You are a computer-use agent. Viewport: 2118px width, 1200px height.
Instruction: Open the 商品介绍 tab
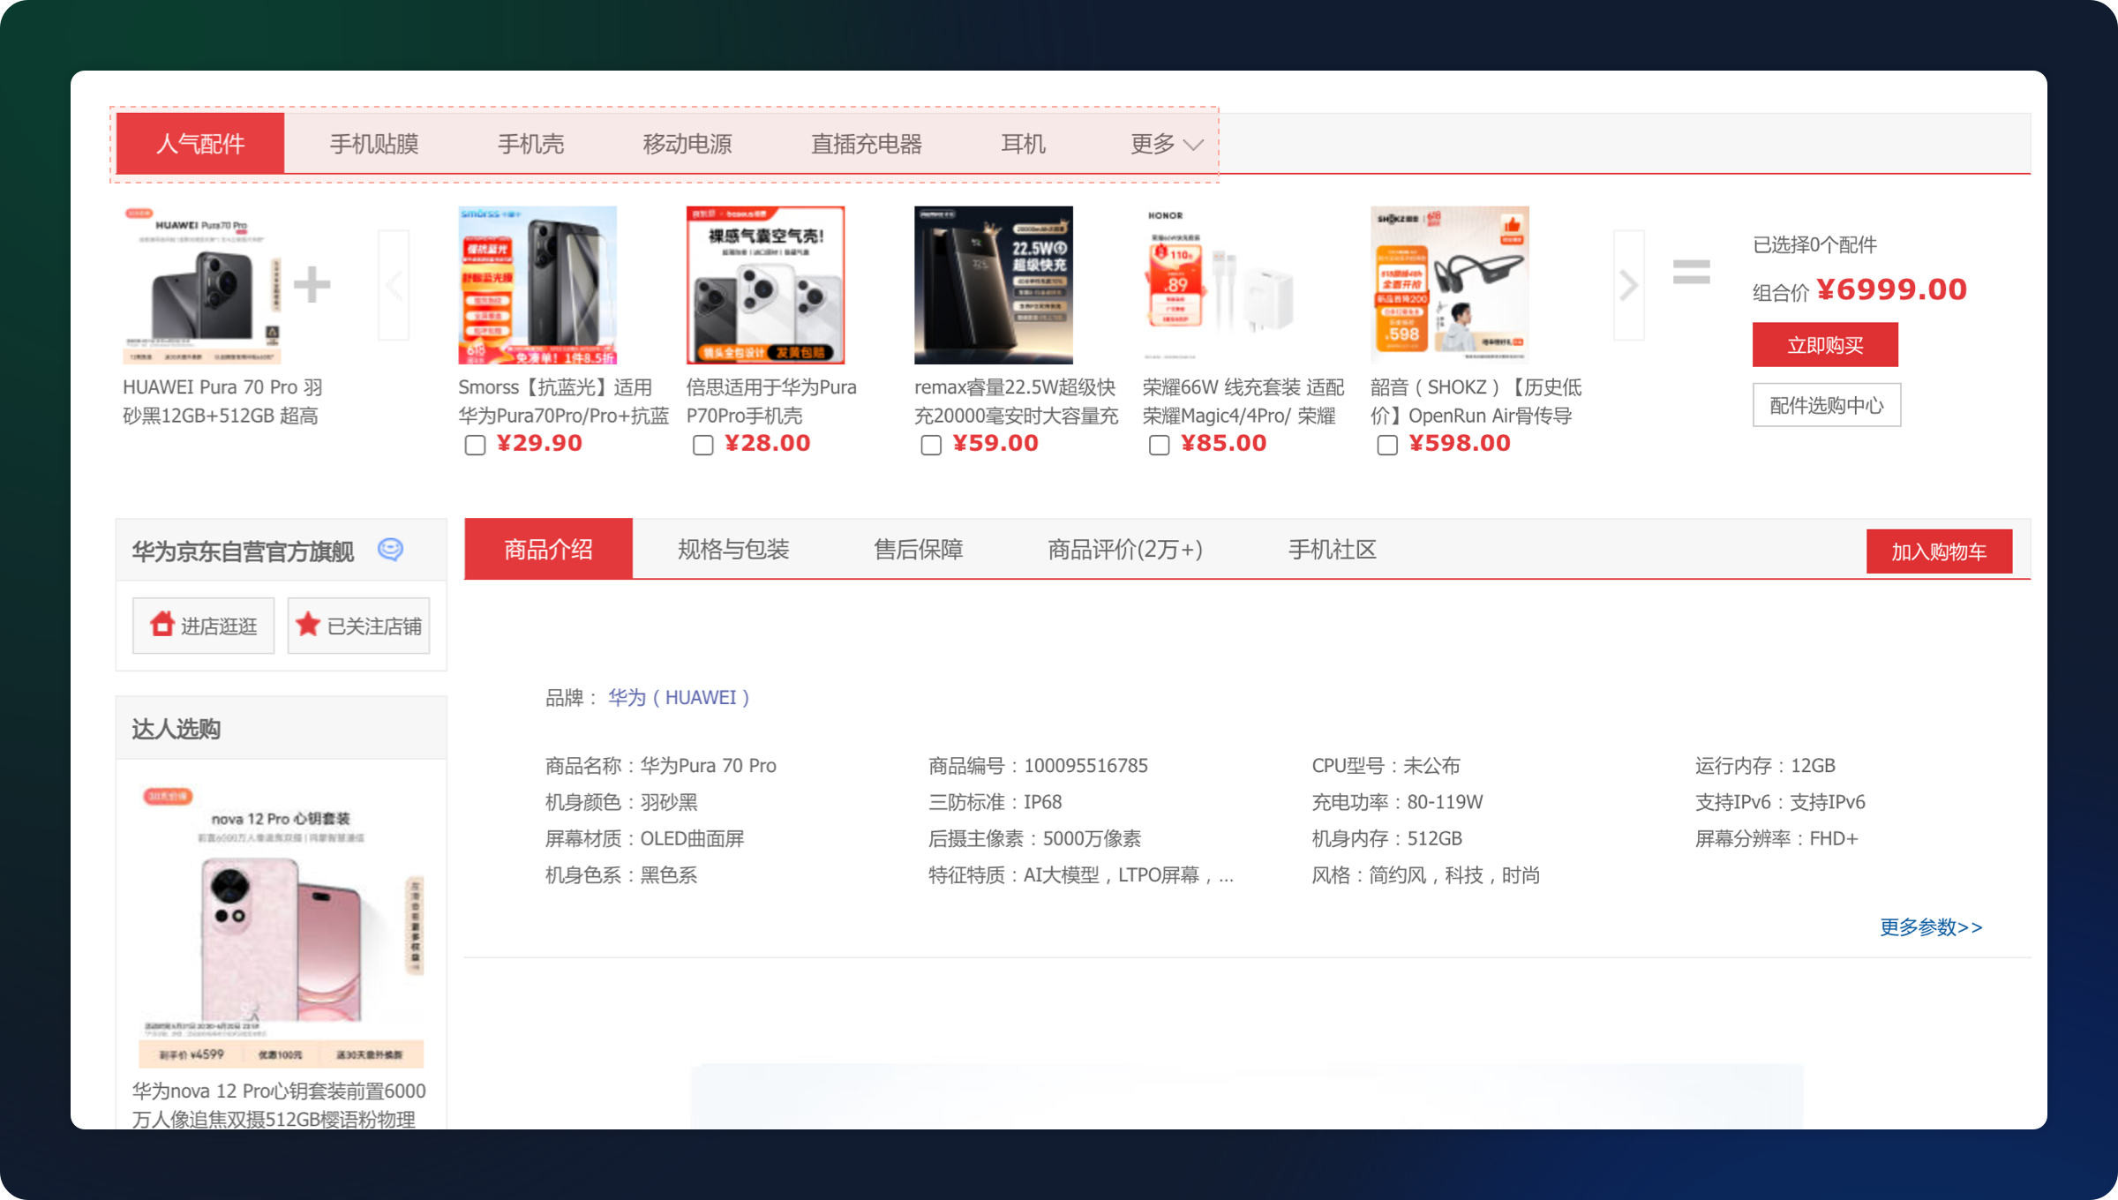[x=548, y=549]
